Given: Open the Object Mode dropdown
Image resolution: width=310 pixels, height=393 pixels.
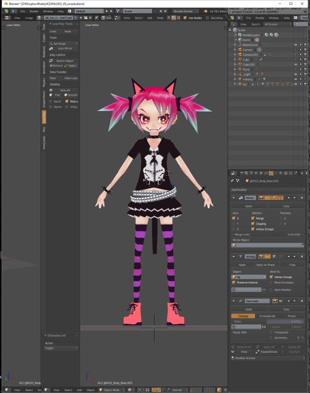Looking at the screenshot, I should [x=111, y=390].
